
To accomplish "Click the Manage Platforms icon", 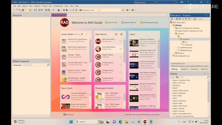I will point(122,22).
